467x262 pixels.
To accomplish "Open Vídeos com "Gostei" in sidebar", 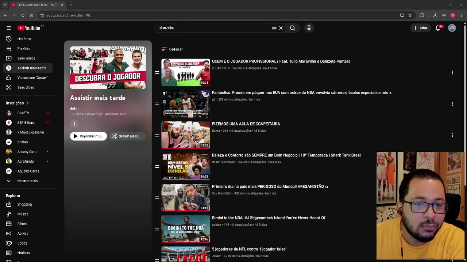I will click(x=28, y=78).
